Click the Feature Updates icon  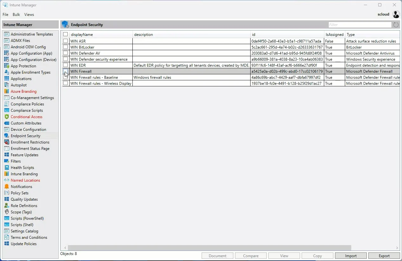[x=6, y=155]
